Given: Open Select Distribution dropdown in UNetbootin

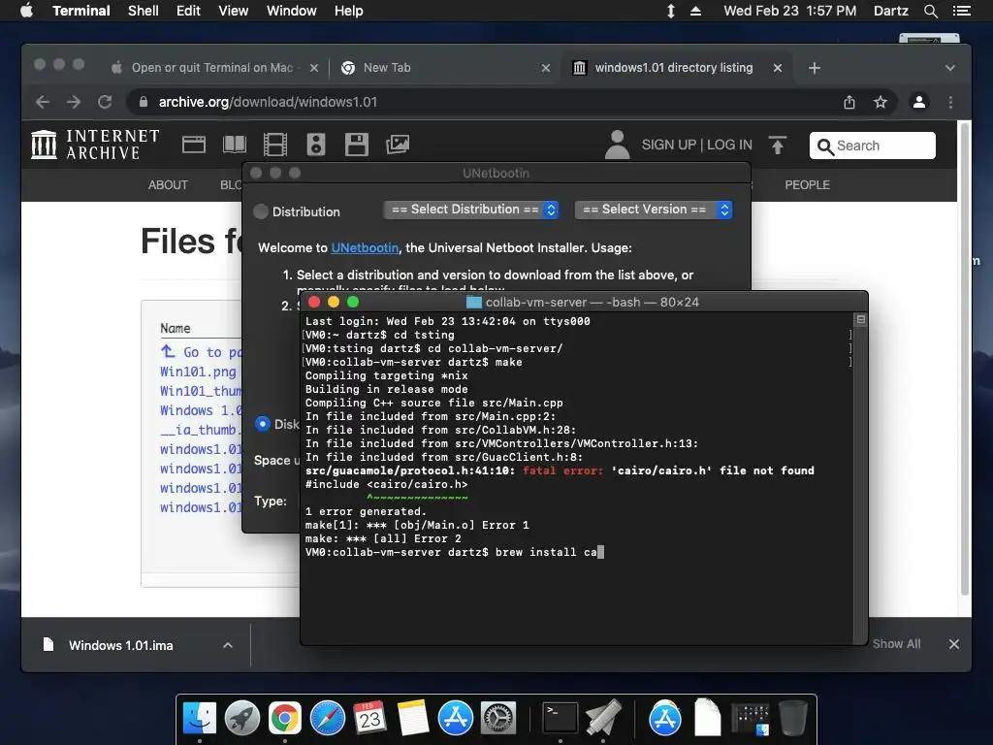Looking at the screenshot, I should pos(472,210).
